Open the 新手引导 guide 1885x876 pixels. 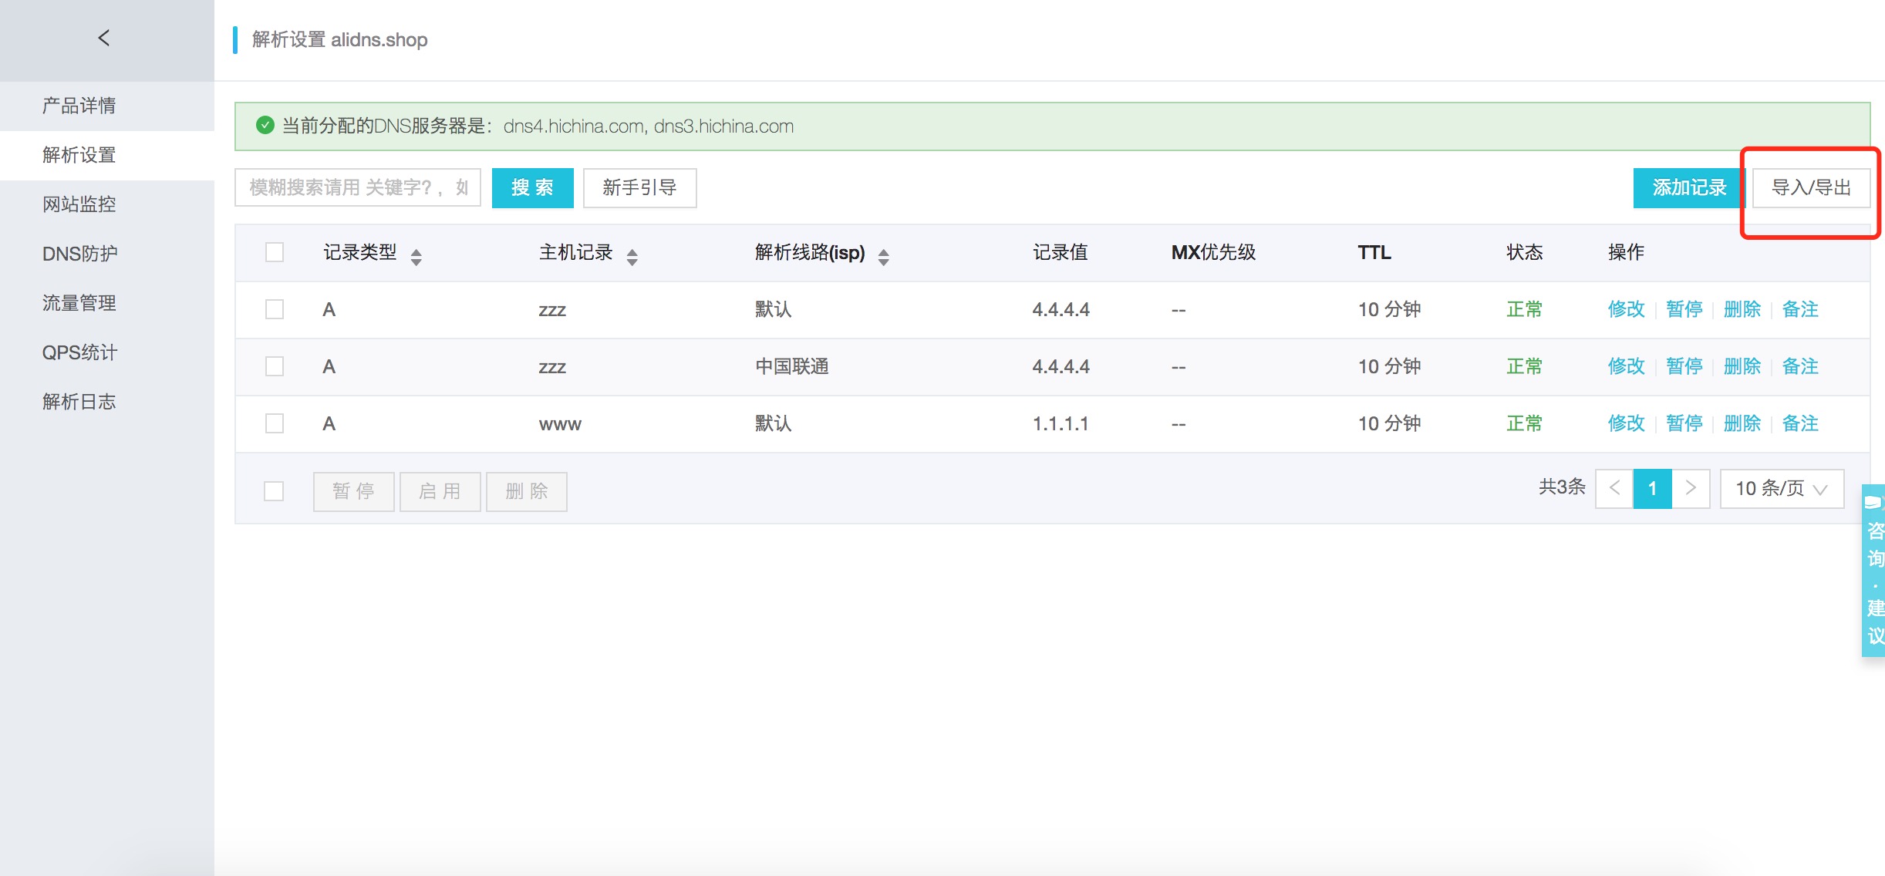pyautogui.click(x=639, y=187)
